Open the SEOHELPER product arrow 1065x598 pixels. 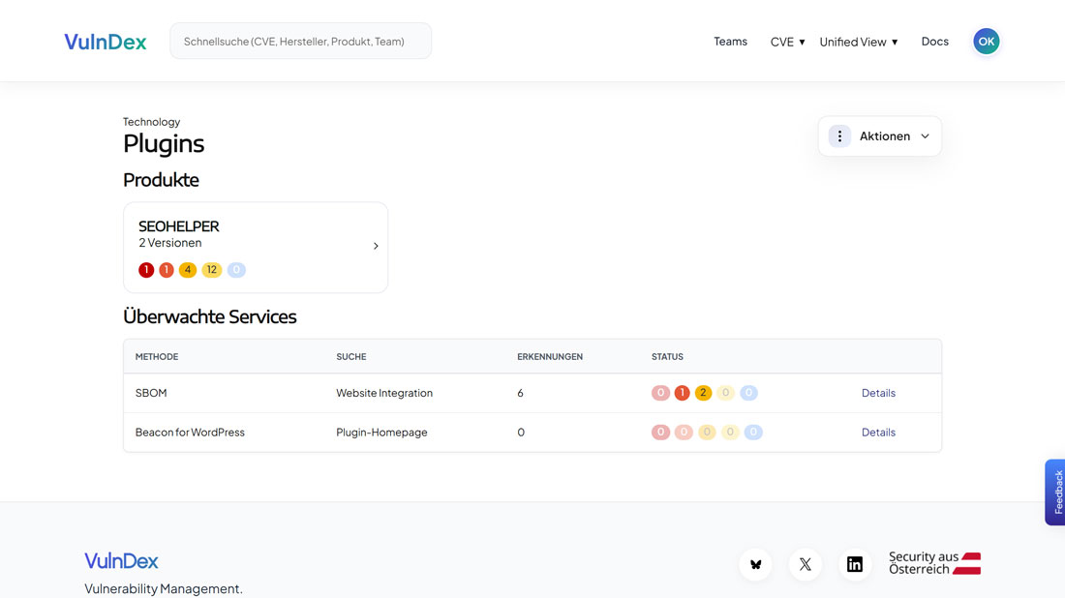[x=376, y=246]
